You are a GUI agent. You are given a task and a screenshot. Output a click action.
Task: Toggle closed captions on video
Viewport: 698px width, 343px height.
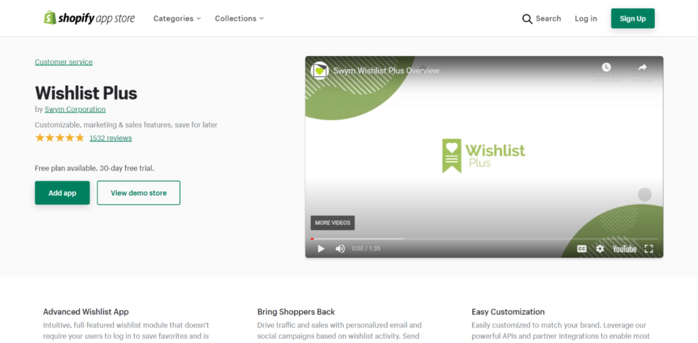581,249
